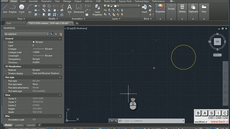Collapse the 3D Visualization section
Viewport: 230px width, 129px height.
60,67
